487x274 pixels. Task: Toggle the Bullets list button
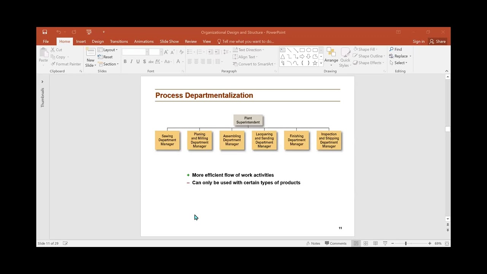(191, 52)
